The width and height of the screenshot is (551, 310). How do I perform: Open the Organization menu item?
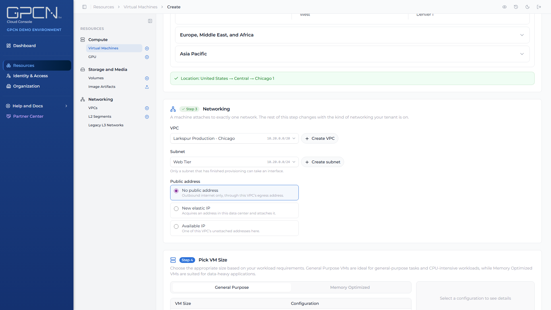pyautogui.click(x=37, y=86)
